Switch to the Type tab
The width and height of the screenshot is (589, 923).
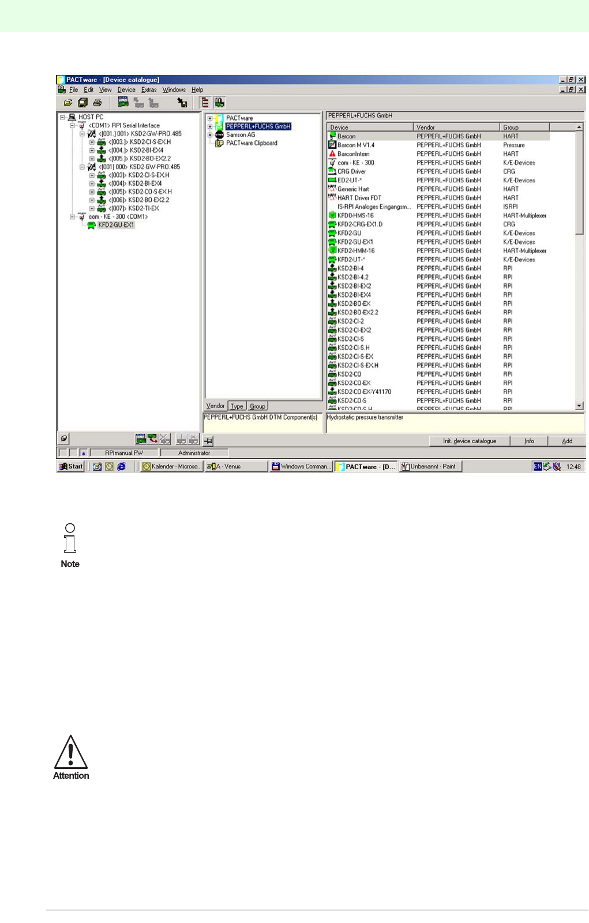click(237, 406)
